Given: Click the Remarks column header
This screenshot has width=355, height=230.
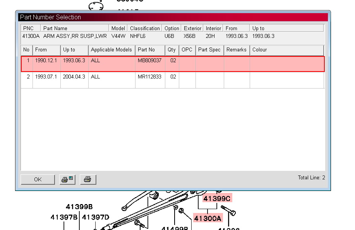Looking at the screenshot, I should point(237,50).
